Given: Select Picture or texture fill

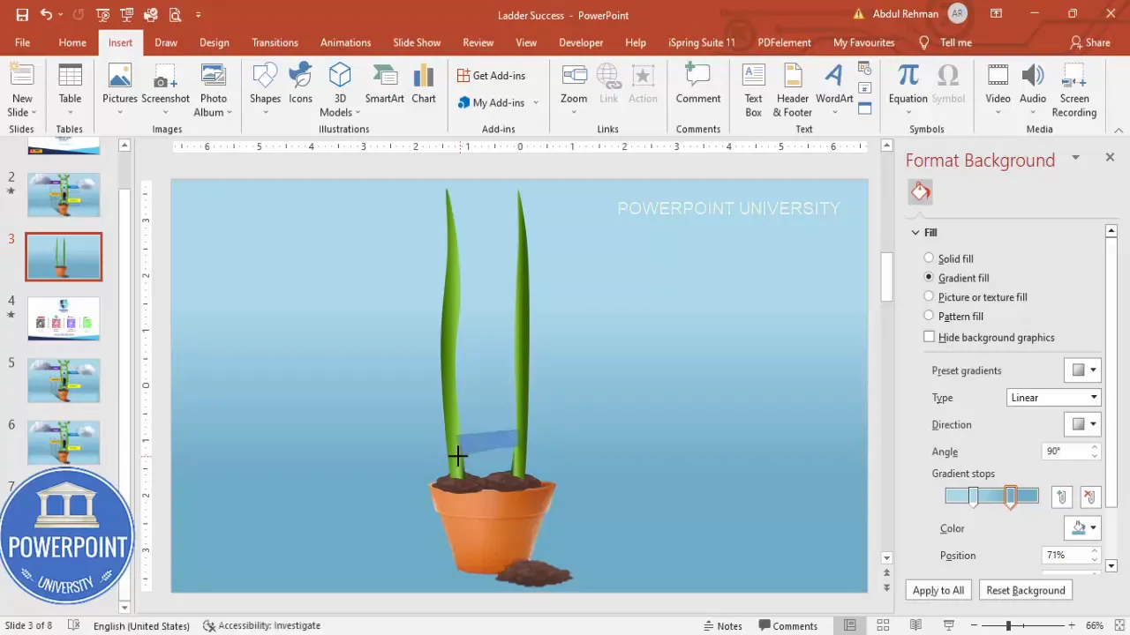Looking at the screenshot, I should [x=976, y=297].
